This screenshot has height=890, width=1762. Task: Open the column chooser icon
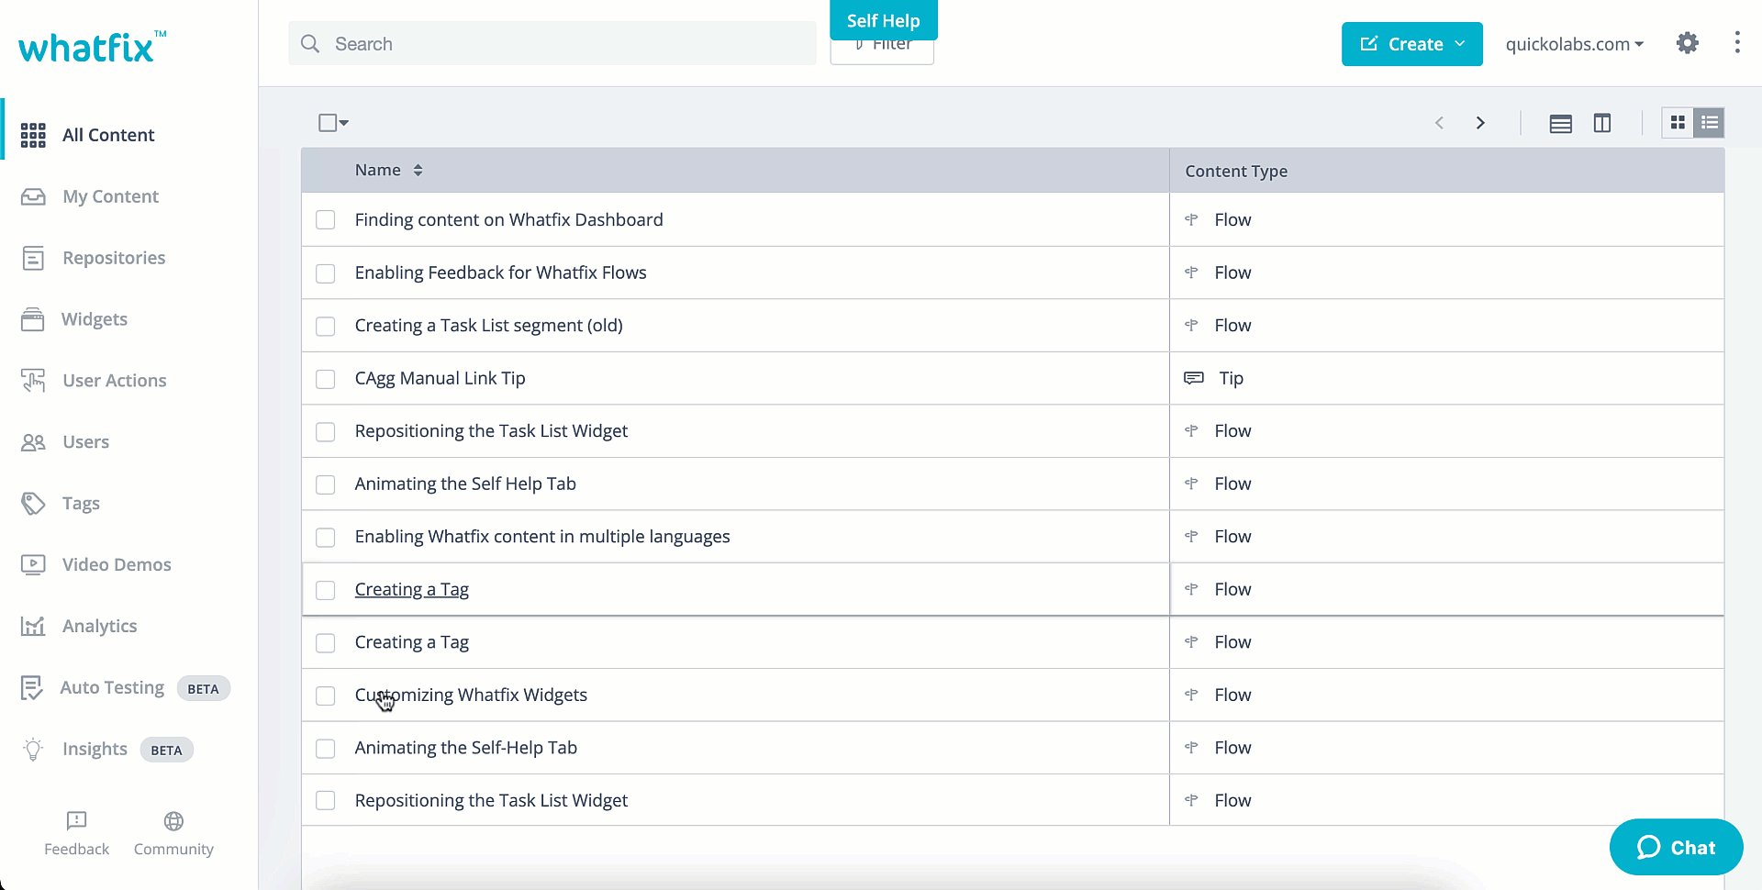tap(1602, 123)
